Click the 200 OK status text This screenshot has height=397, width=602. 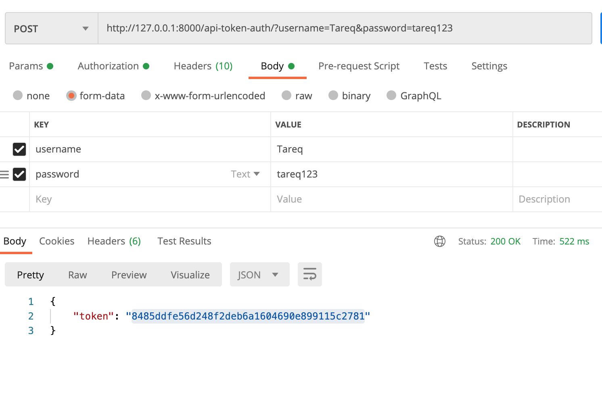point(506,241)
